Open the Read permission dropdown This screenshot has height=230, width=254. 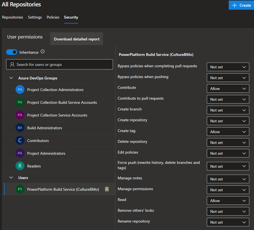[228, 201]
